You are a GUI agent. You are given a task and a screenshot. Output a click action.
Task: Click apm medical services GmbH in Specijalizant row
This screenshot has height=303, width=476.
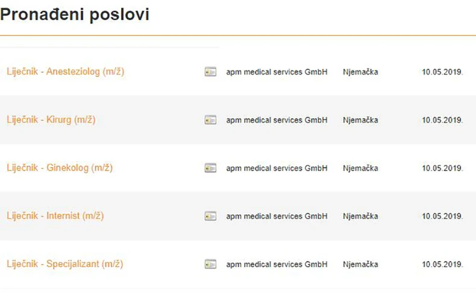tap(277, 265)
